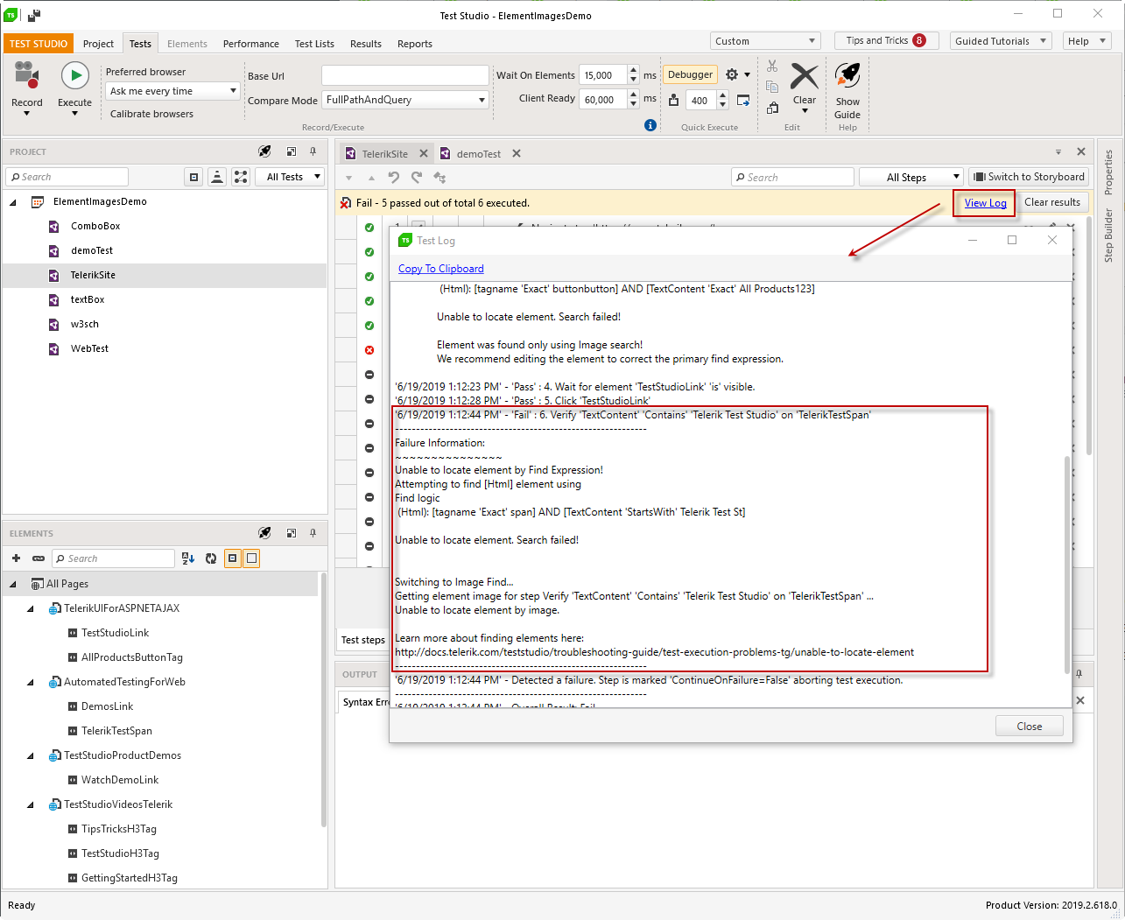
Task: Click the Base Url input field
Action: tap(405, 75)
